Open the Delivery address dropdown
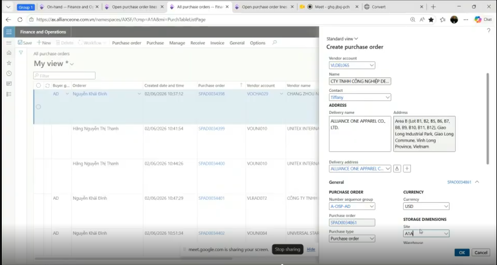The image size is (497, 265). pos(387,169)
